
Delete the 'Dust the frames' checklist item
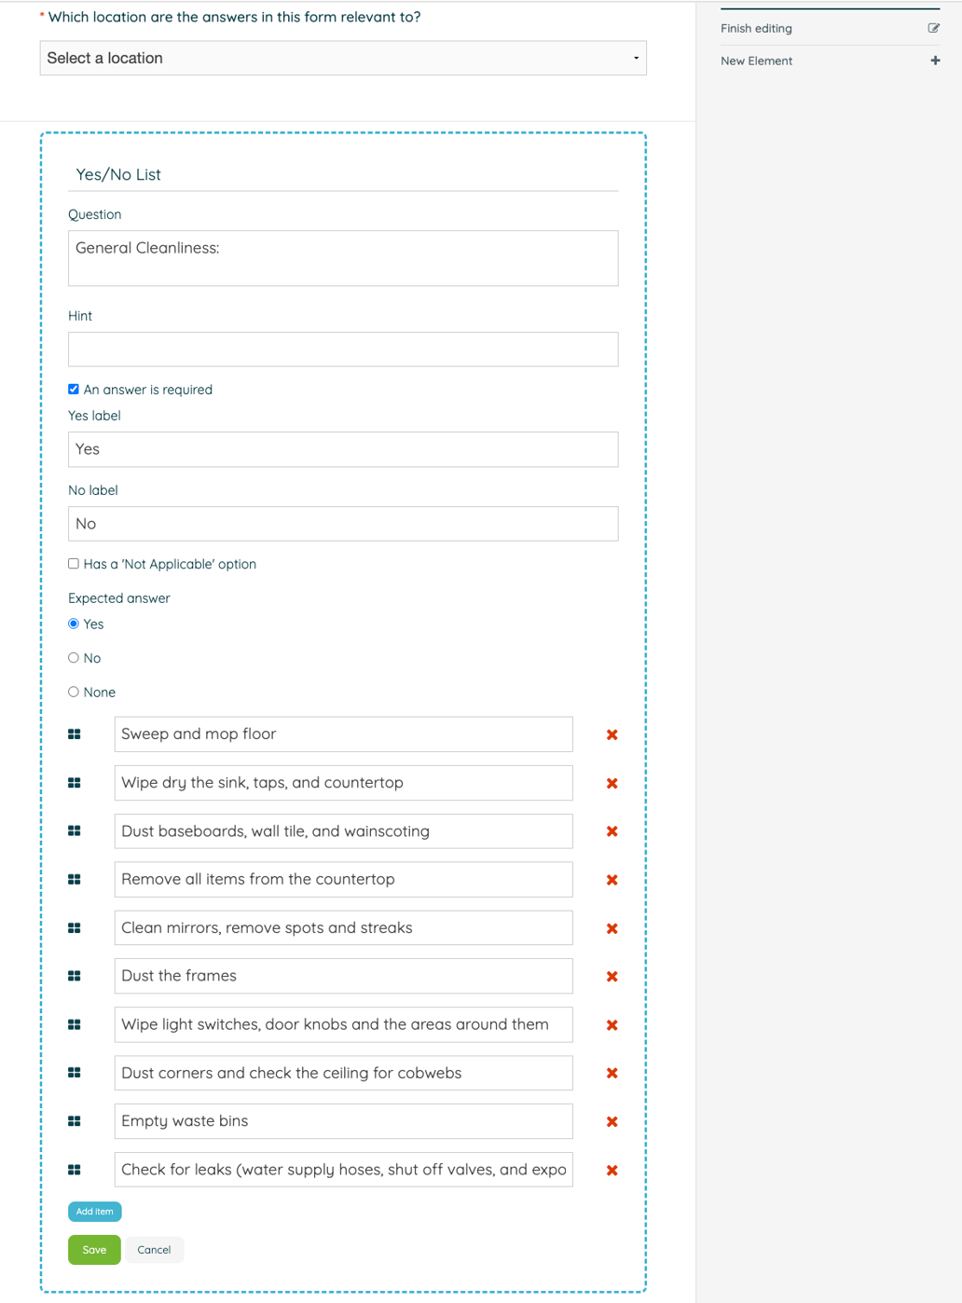coord(612,976)
